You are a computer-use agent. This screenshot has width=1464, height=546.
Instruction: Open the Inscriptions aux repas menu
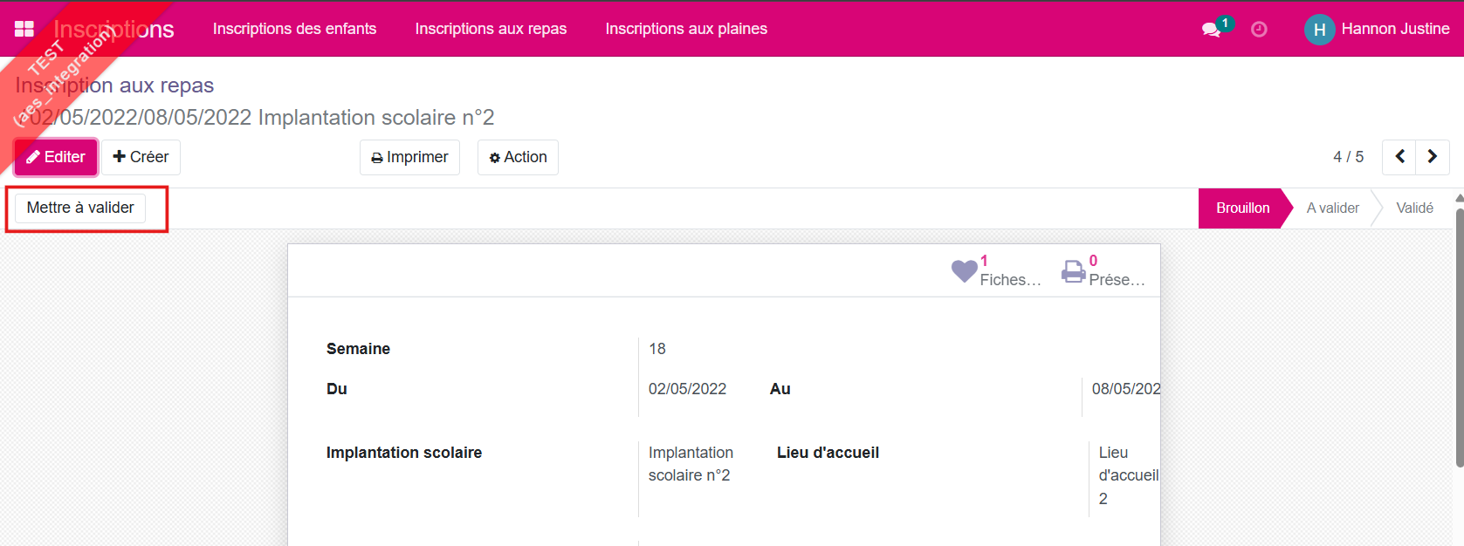click(491, 29)
